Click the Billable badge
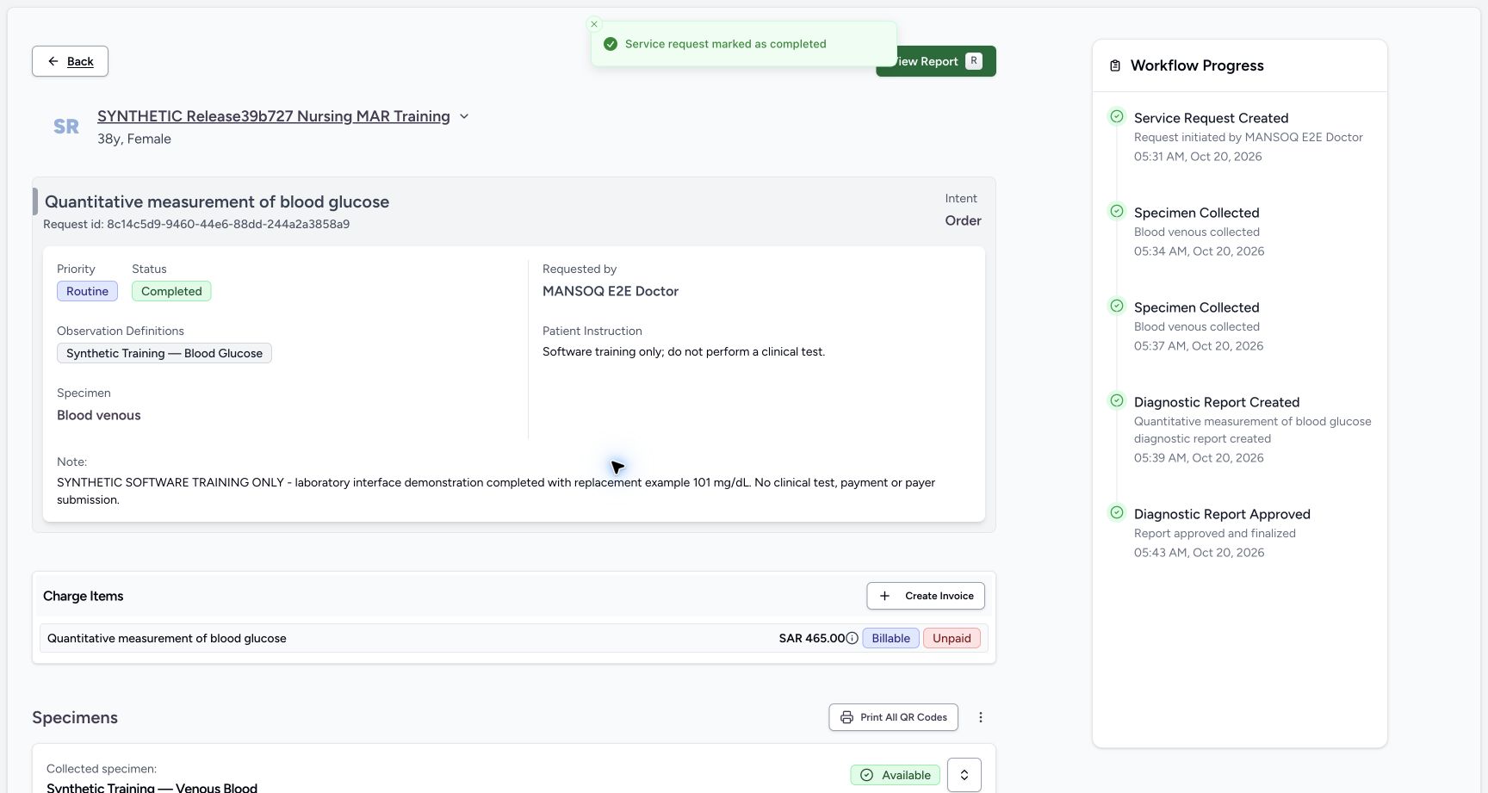Screen dimensions: 1488x793 [890, 638]
